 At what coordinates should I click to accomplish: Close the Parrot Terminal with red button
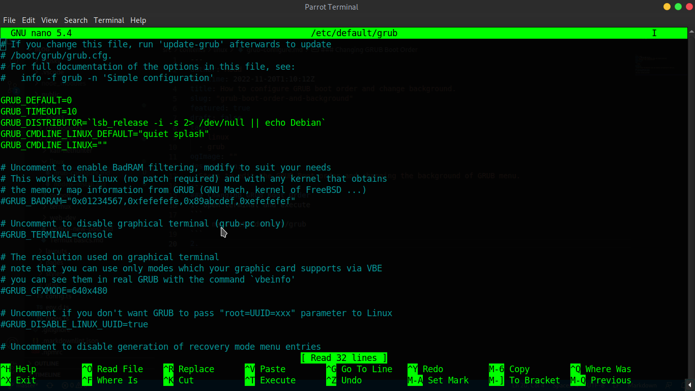[689, 7]
